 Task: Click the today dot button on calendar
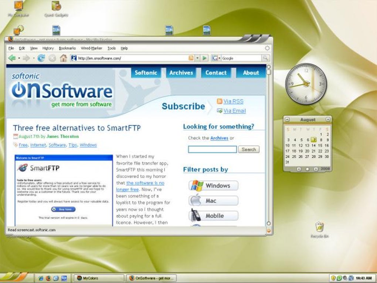click(307, 169)
